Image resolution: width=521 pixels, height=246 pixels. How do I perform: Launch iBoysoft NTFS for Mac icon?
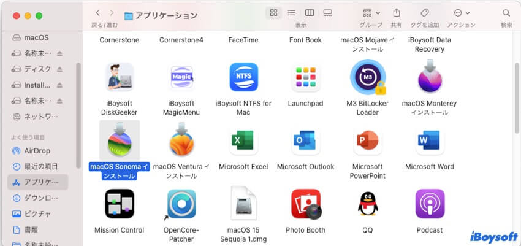[x=243, y=77]
